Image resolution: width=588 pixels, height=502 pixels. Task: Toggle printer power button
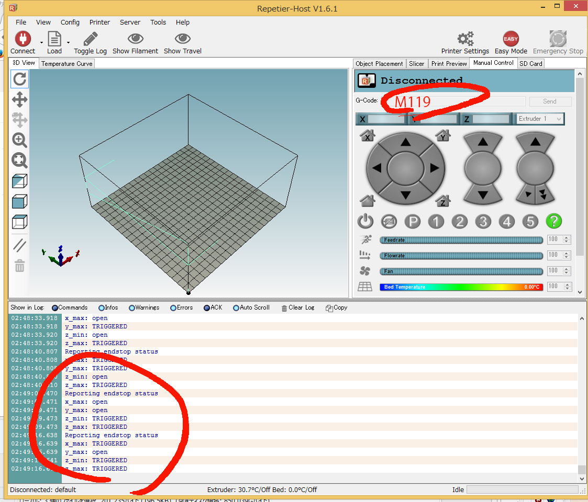click(365, 221)
